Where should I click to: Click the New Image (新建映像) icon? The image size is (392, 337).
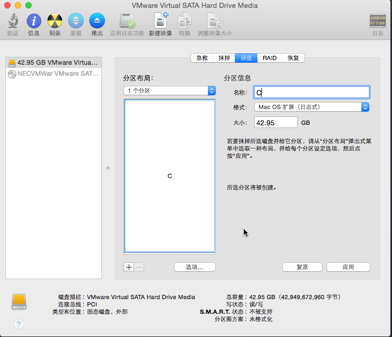click(x=160, y=21)
